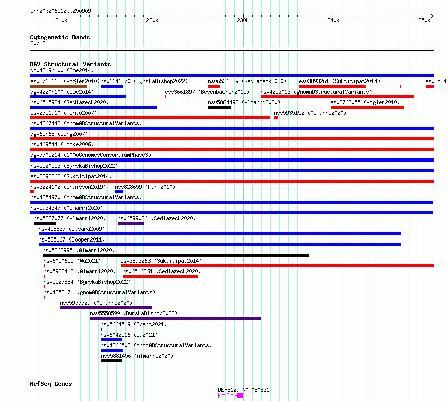Click the 230k ruler position
448x401 pixels.
coord(243,20)
